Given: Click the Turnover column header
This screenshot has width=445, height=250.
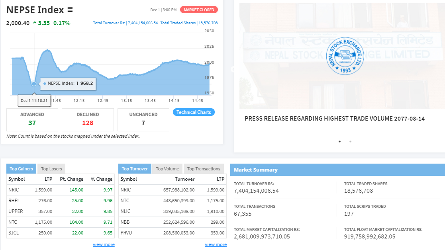Looking at the screenshot, I should 185,179.
